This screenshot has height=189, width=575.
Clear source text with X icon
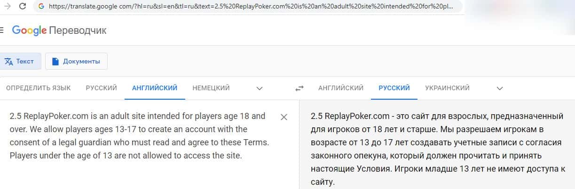point(284,117)
